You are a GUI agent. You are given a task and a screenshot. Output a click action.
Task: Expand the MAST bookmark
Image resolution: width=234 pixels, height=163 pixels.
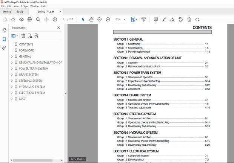click(x=12, y=99)
